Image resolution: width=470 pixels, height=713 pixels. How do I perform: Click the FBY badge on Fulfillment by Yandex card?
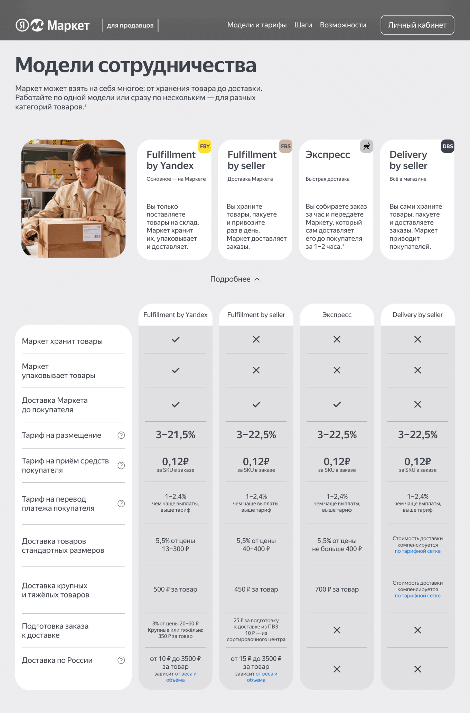(205, 146)
